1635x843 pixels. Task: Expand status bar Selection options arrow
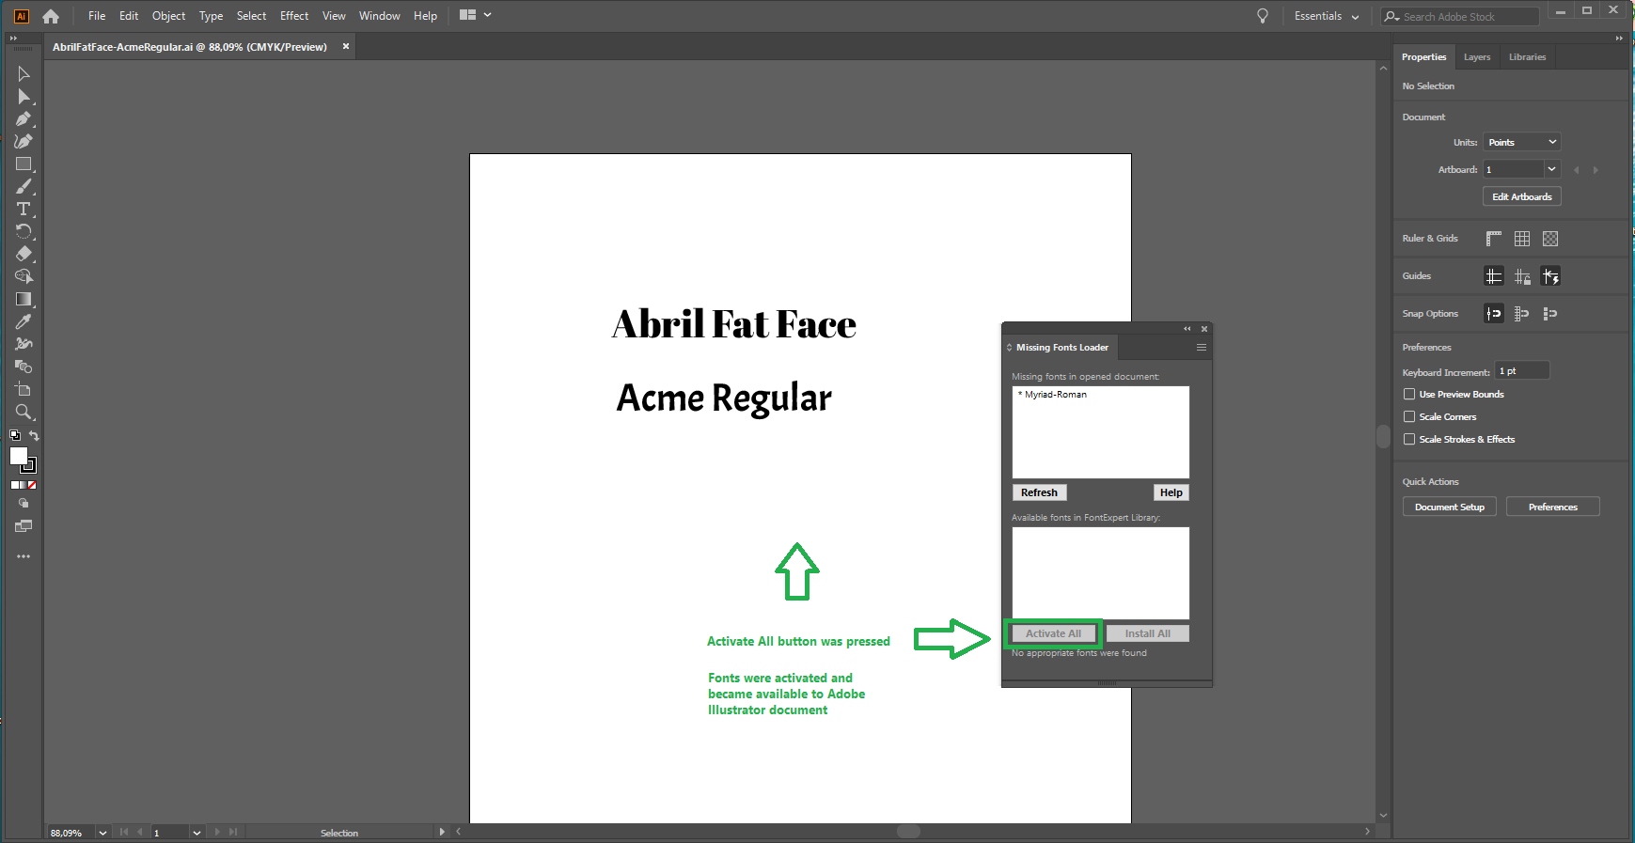coord(442,832)
